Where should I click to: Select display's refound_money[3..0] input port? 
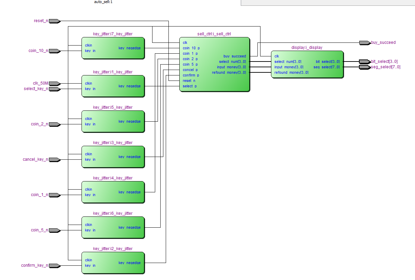click(291, 73)
